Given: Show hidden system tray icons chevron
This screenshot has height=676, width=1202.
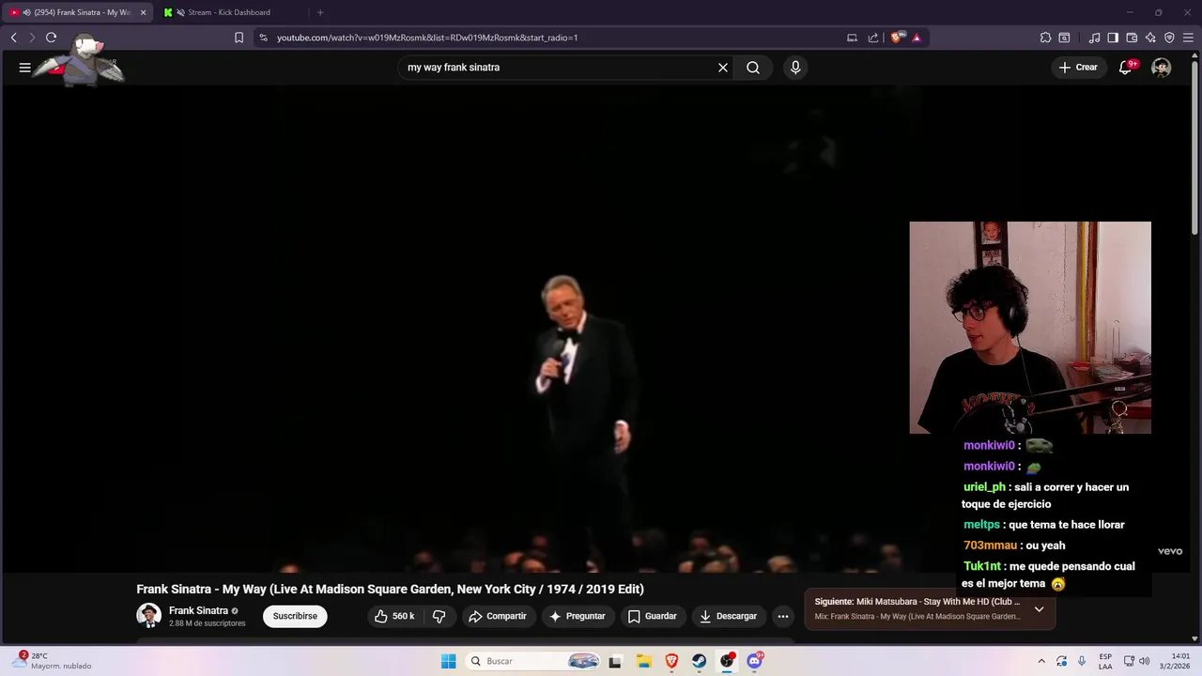Looking at the screenshot, I should pyautogui.click(x=1041, y=661).
